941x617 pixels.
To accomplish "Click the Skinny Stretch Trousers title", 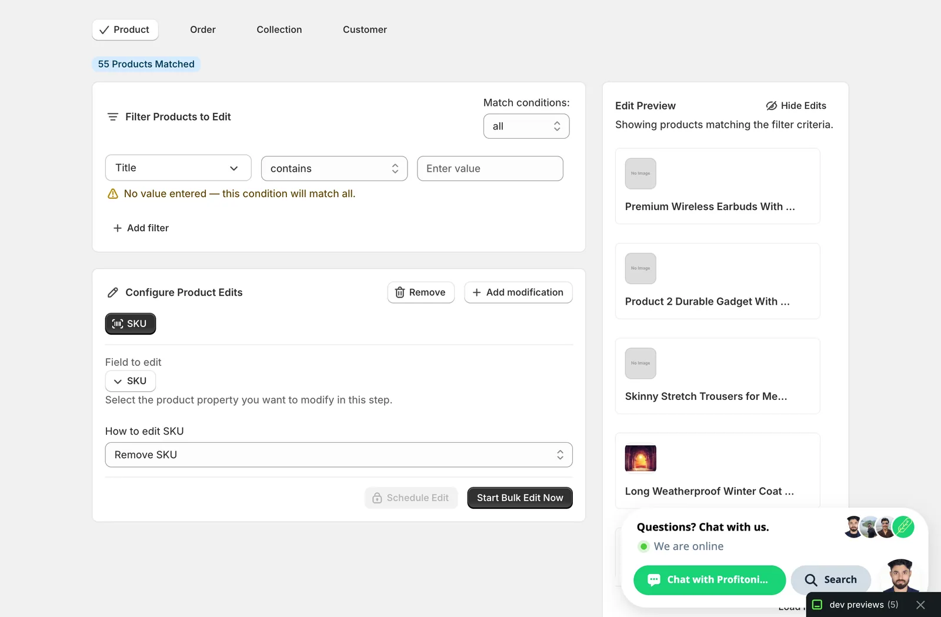I will [x=706, y=397].
